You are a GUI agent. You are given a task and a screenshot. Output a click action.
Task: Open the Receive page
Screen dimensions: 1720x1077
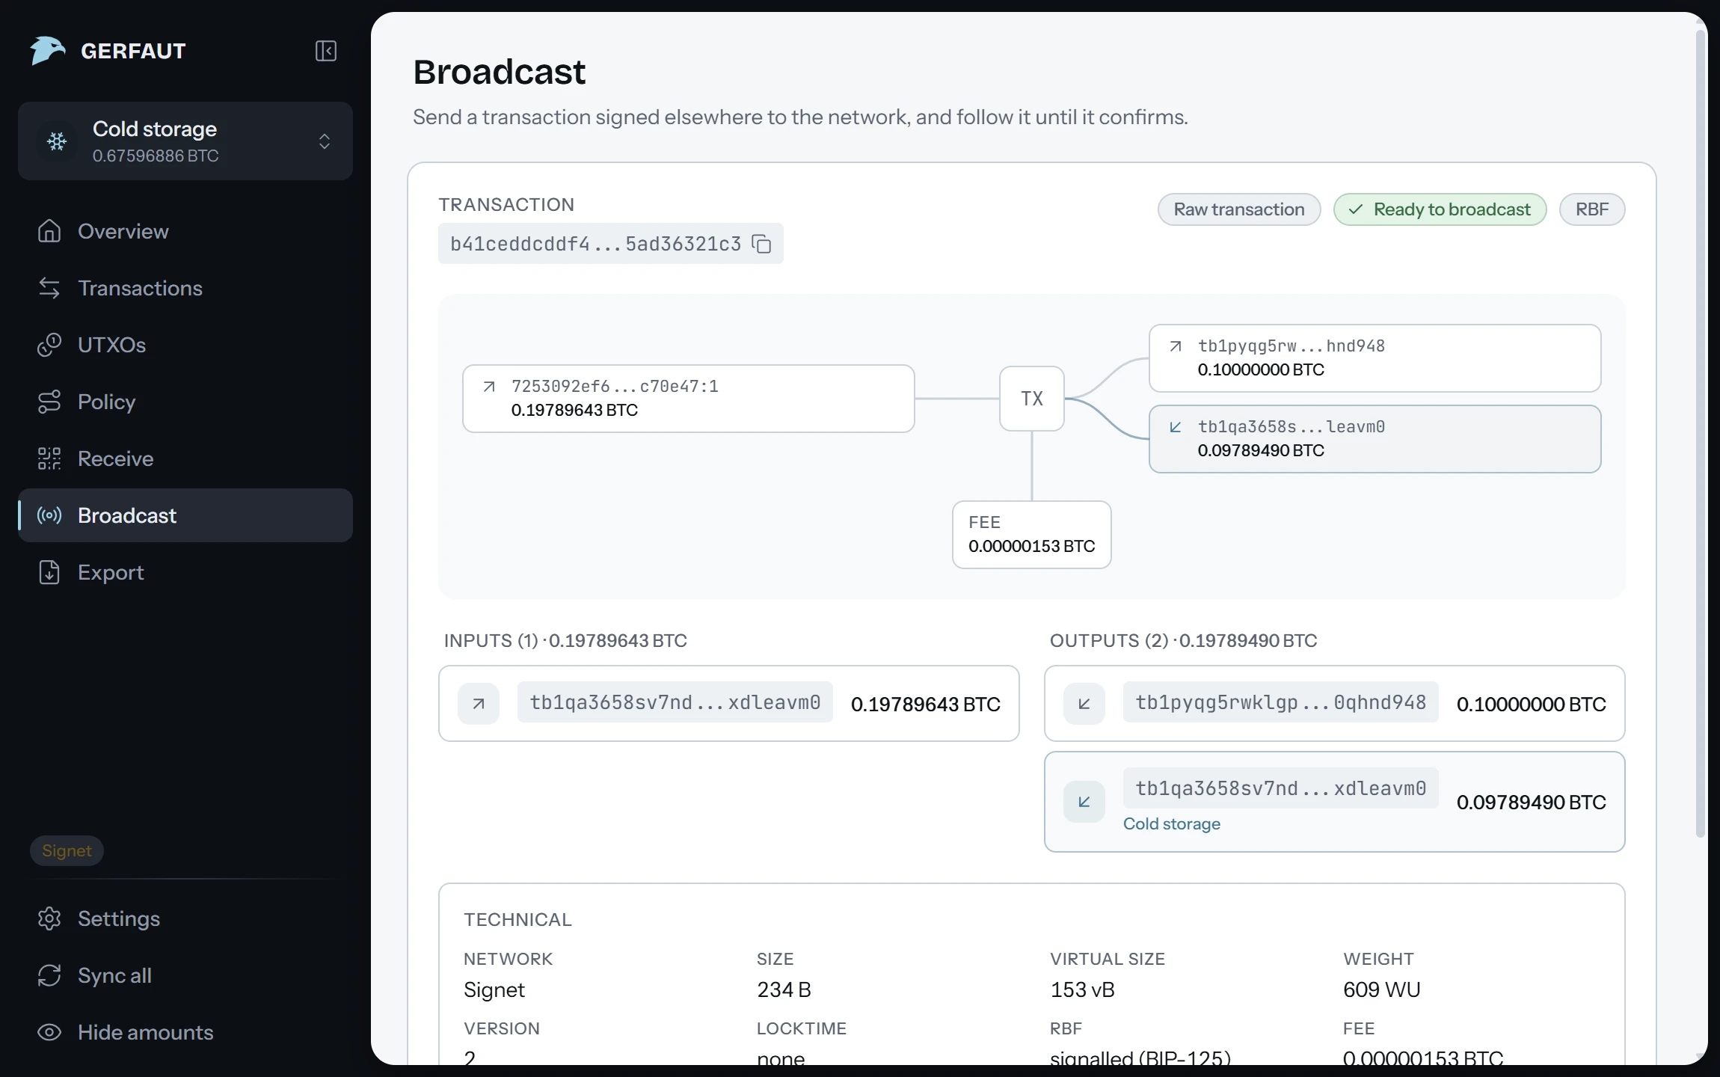click(x=185, y=458)
